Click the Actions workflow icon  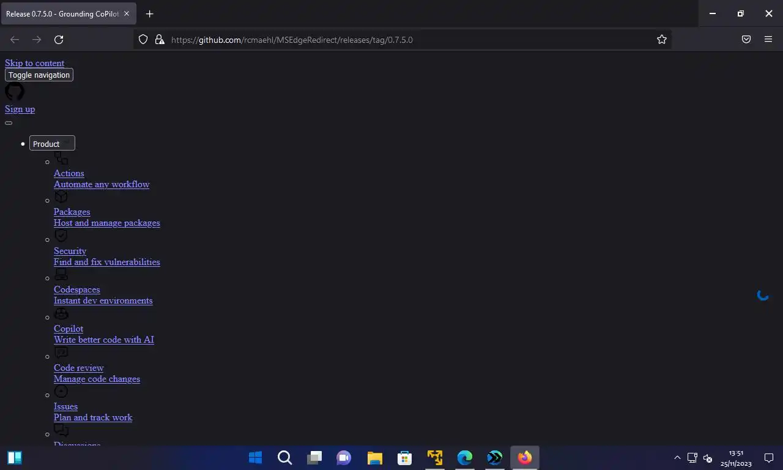pos(61,158)
